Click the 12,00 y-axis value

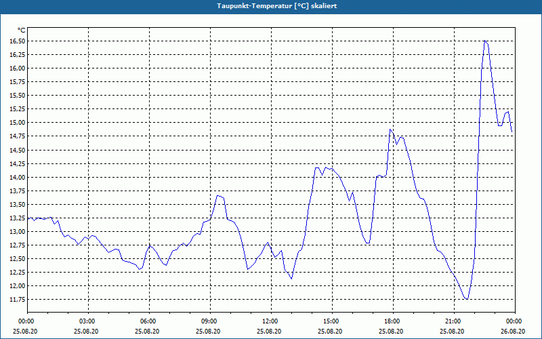point(17,286)
